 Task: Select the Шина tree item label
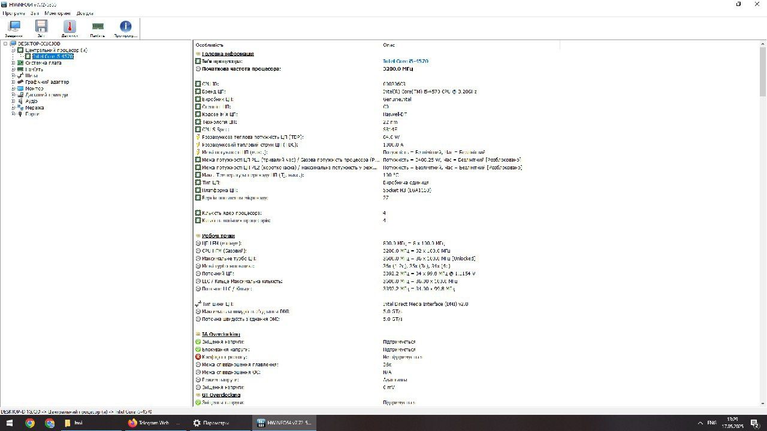click(x=32, y=75)
